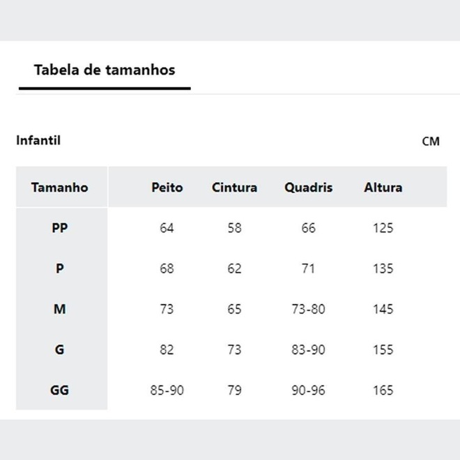Click the PP size row label
Viewport: 460px width, 460px height.
(x=60, y=228)
